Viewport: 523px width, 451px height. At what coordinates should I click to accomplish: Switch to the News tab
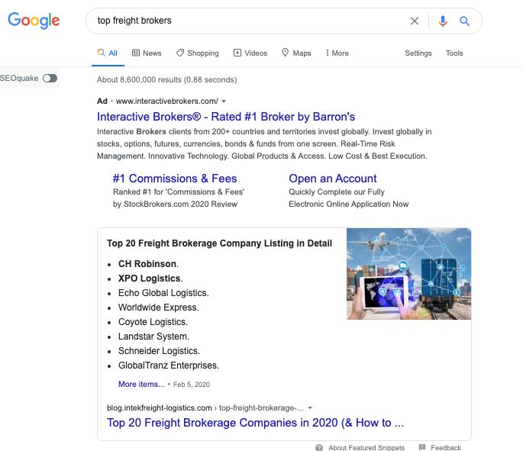click(147, 53)
